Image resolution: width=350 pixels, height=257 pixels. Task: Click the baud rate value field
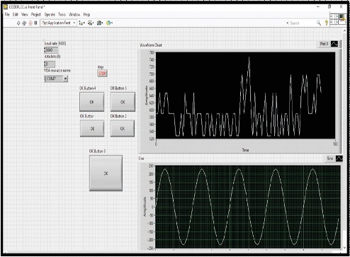tap(52, 50)
